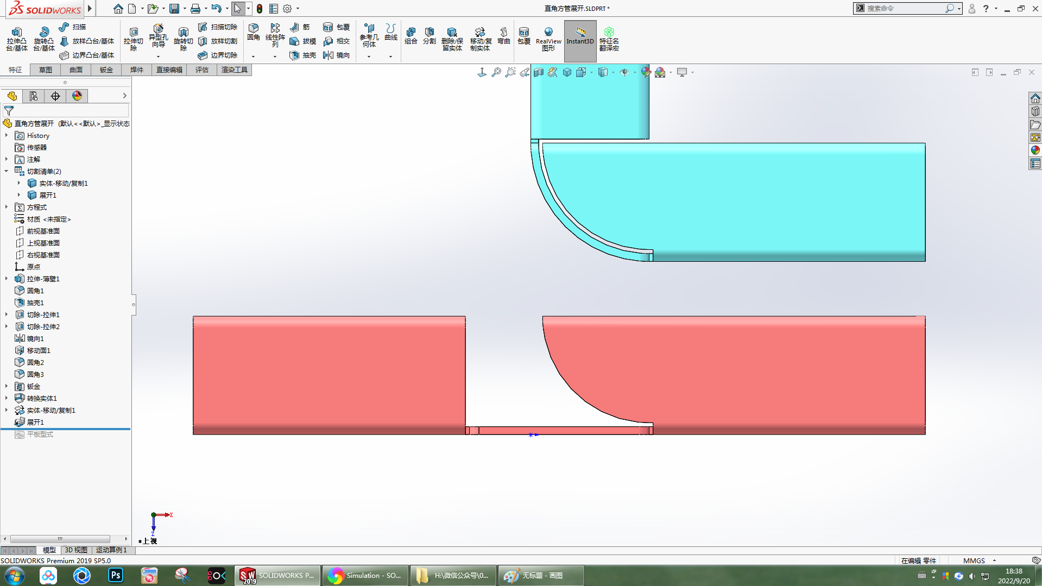This screenshot has height=586, width=1042.
Task: Open SOLIDWORKS taskbar button
Action: click(x=278, y=576)
